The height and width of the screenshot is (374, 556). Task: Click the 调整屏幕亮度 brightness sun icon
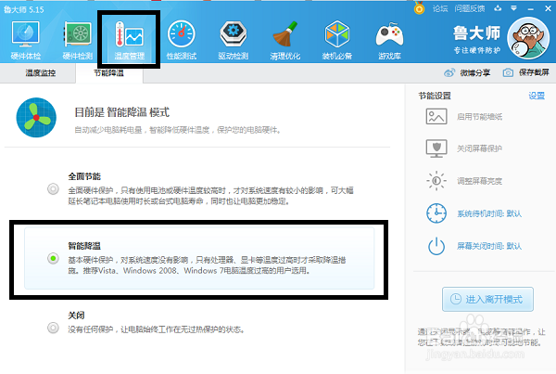tap(436, 181)
